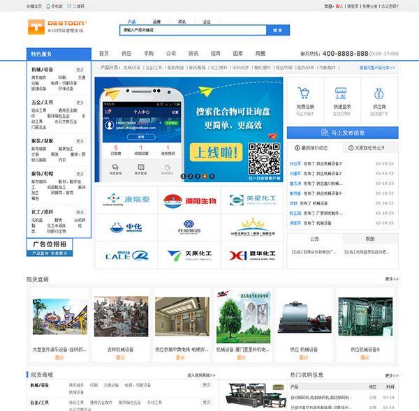The width and height of the screenshot is (419, 411).
Task: Click the 广告位招租 ad banner
Action: [50, 248]
